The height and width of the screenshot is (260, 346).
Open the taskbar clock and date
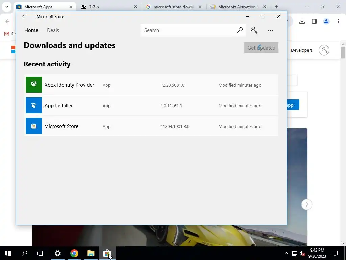pyautogui.click(x=317, y=253)
